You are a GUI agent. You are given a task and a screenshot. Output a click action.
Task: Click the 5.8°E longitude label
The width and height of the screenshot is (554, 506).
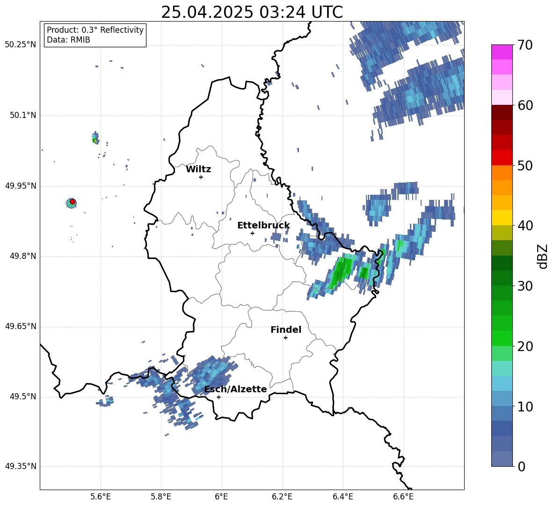pyautogui.click(x=161, y=497)
